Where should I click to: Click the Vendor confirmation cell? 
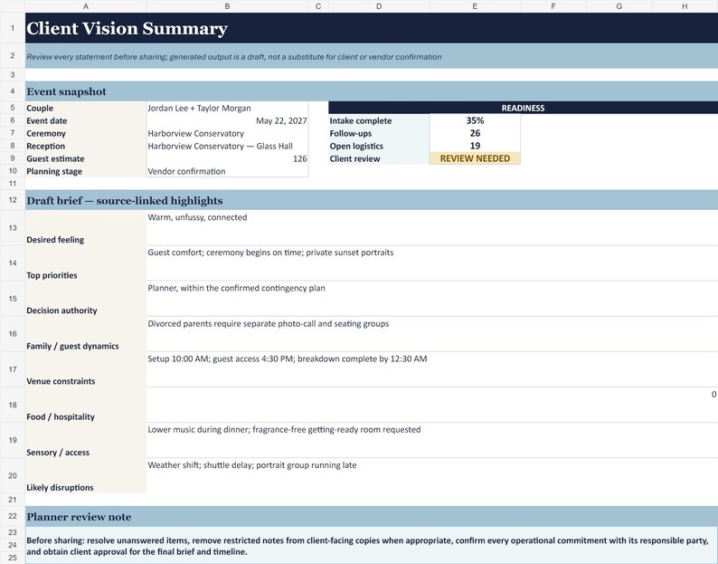(x=227, y=171)
